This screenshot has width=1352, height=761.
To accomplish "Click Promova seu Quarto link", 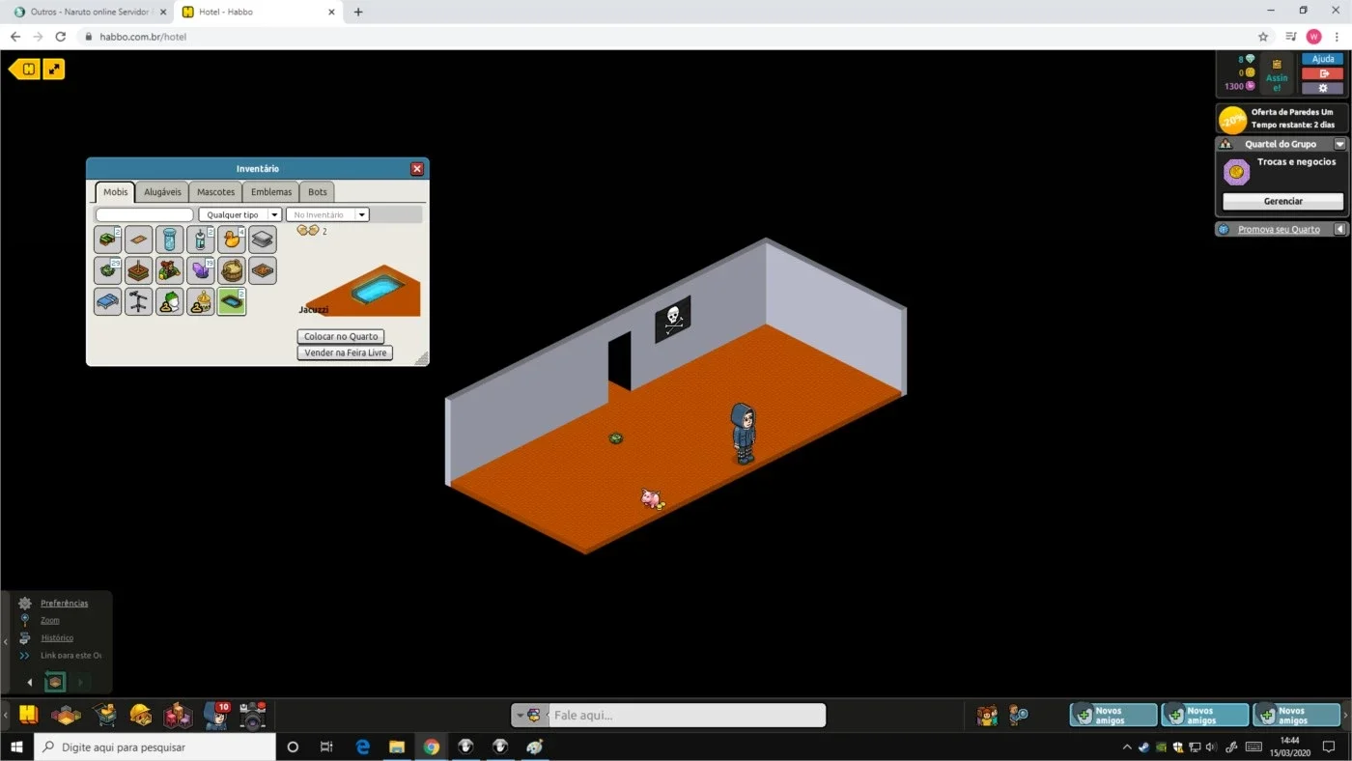I will tap(1279, 229).
